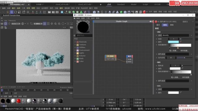The width and height of the screenshot is (198, 111).
Task: Click the density channel input field
Action: 175,35
